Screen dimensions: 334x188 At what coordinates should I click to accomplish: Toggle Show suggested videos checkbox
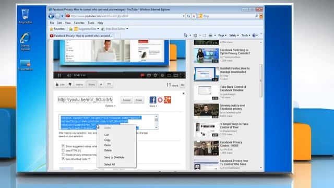pyautogui.click(x=63, y=146)
